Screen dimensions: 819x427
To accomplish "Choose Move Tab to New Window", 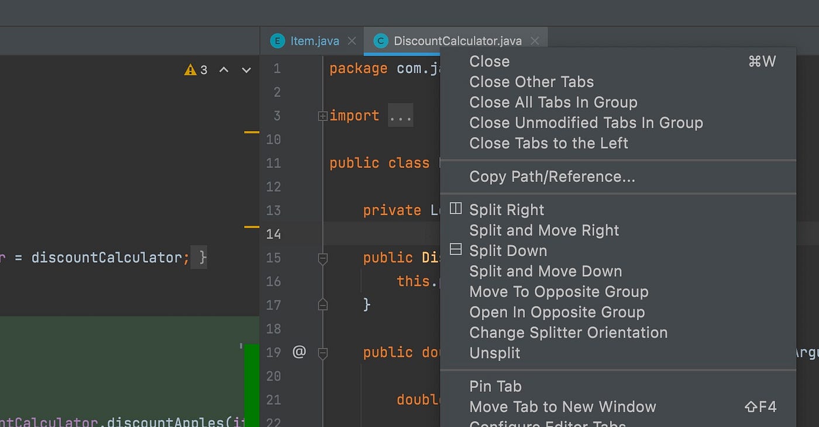I will pos(563,407).
